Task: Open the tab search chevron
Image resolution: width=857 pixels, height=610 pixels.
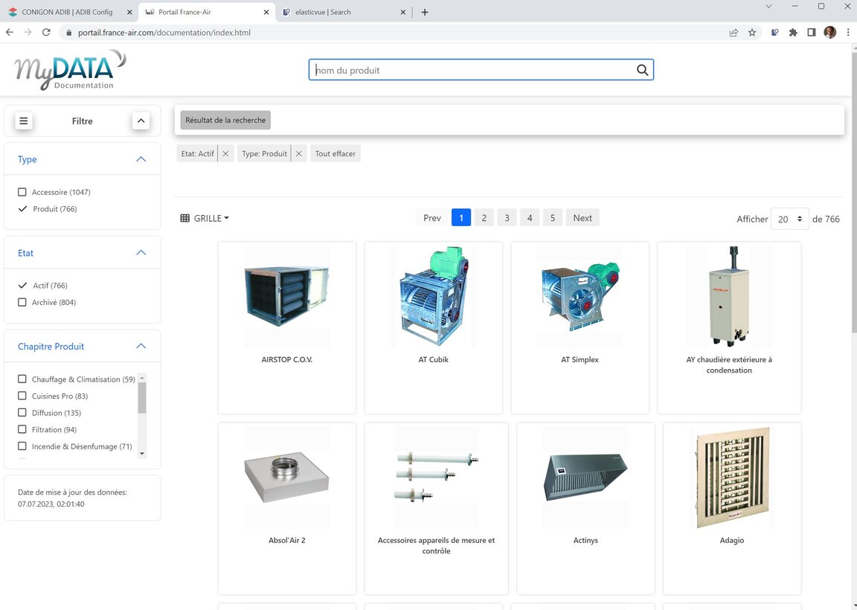Action: (x=768, y=7)
